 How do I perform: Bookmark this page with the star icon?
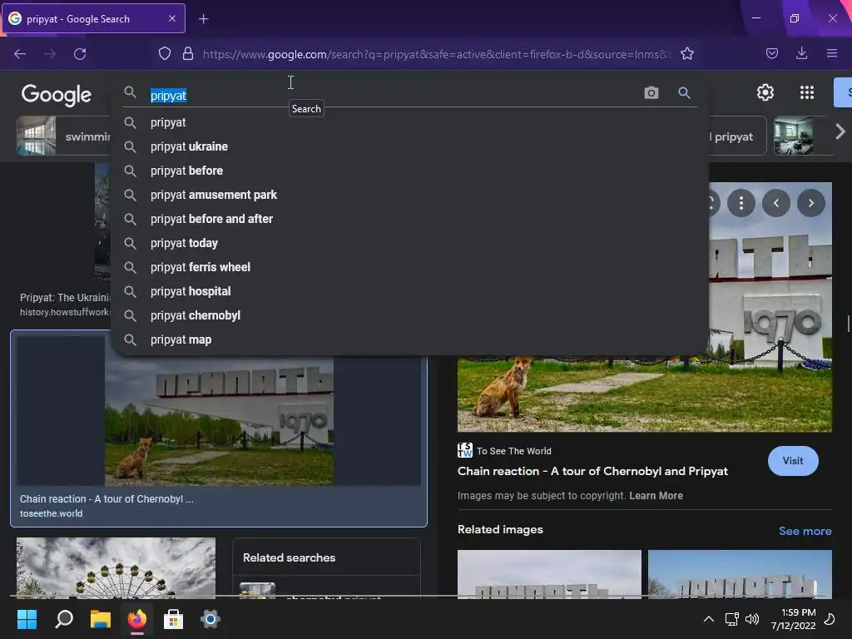pyautogui.click(x=687, y=54)
